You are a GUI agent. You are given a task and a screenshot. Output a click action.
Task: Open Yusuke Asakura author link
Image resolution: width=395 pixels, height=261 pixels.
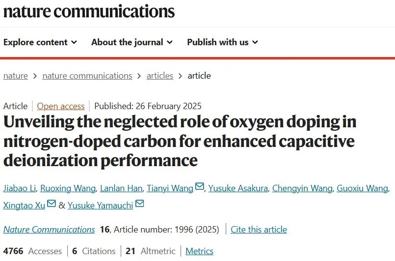(238, 188)
